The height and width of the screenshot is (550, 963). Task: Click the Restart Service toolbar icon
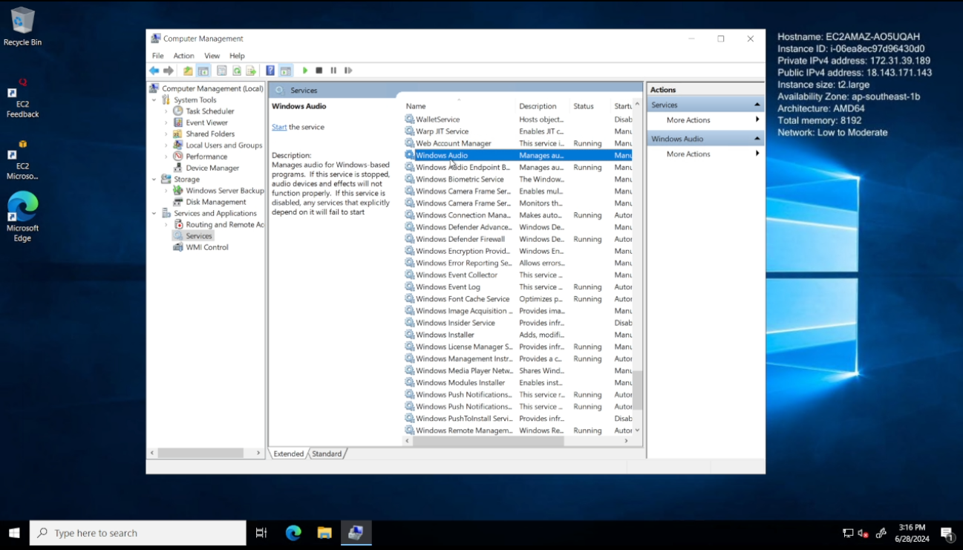coord(348,71)
